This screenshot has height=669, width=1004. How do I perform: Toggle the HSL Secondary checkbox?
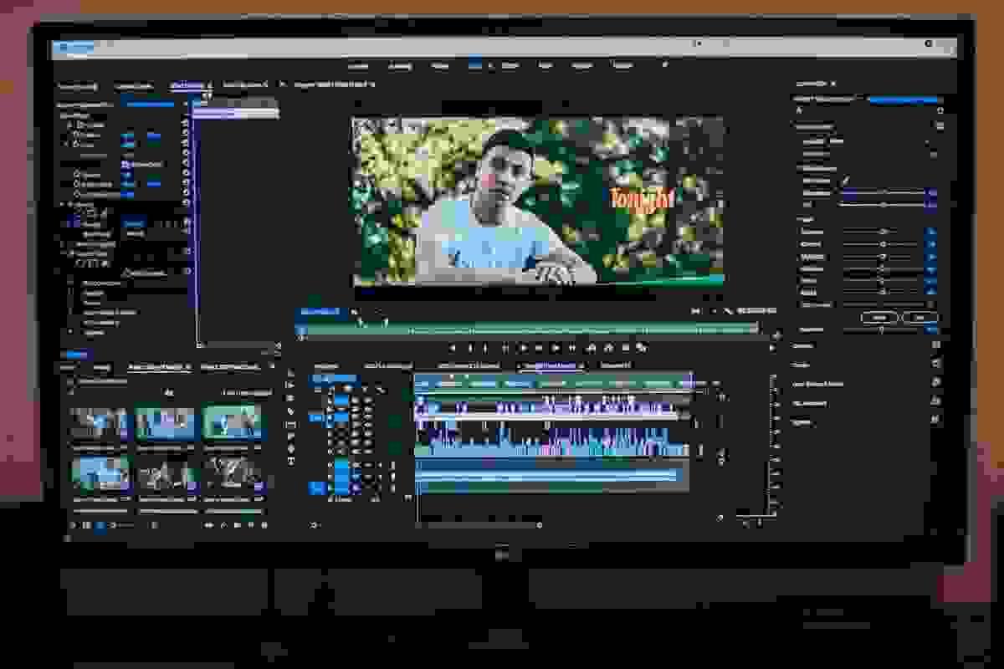(936, 403)
